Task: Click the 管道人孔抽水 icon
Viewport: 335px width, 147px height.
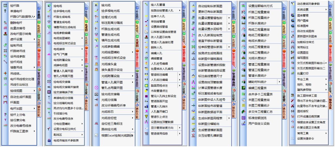Action: 146,106
